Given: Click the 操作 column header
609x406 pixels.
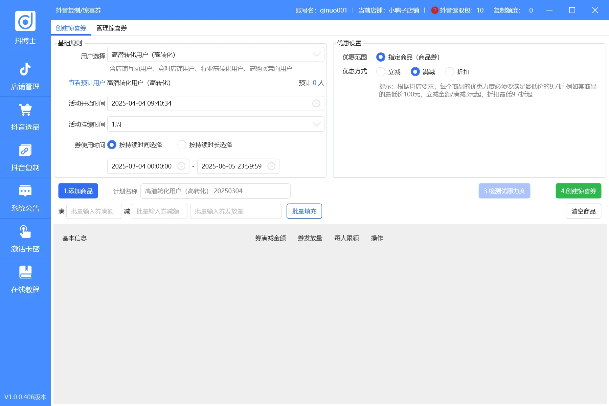Looking at the screenshot, I should click(x=377, y=238).
